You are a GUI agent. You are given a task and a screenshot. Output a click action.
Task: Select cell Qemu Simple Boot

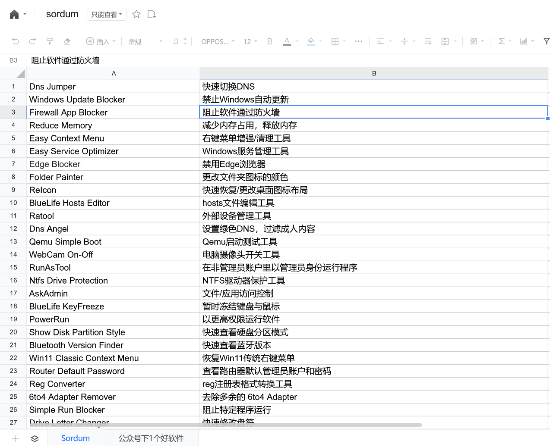pyautogui.click(x=114, y=242)
